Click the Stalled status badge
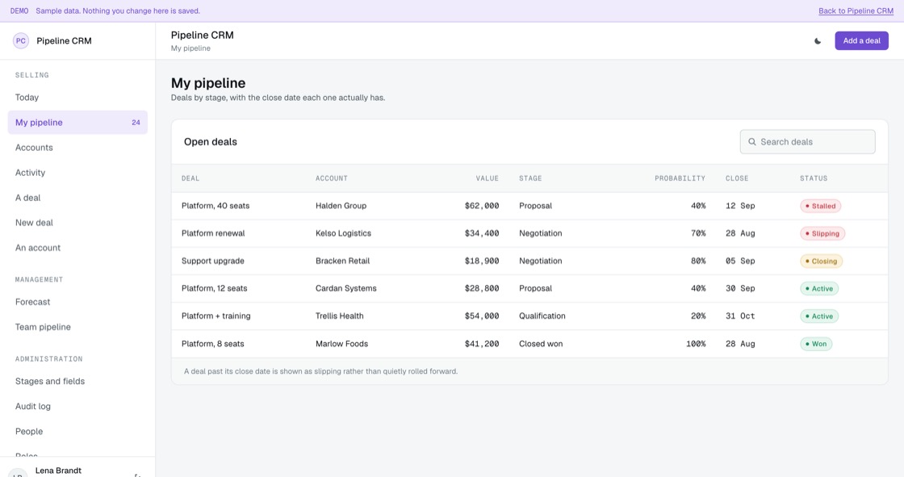 click(820, 206)
